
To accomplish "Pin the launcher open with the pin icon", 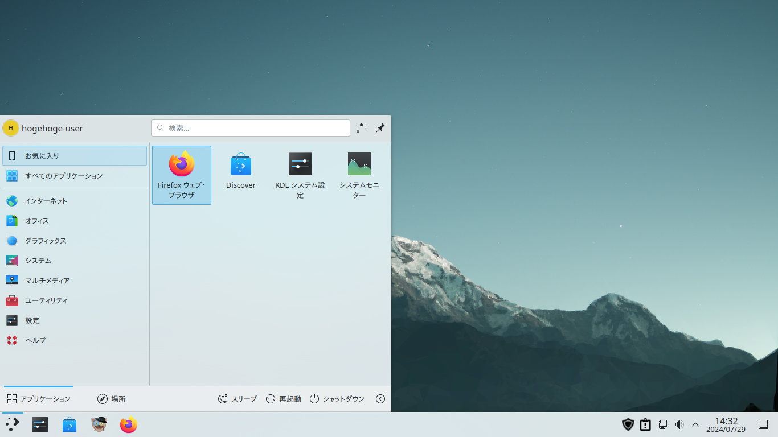I will point(380,128).
